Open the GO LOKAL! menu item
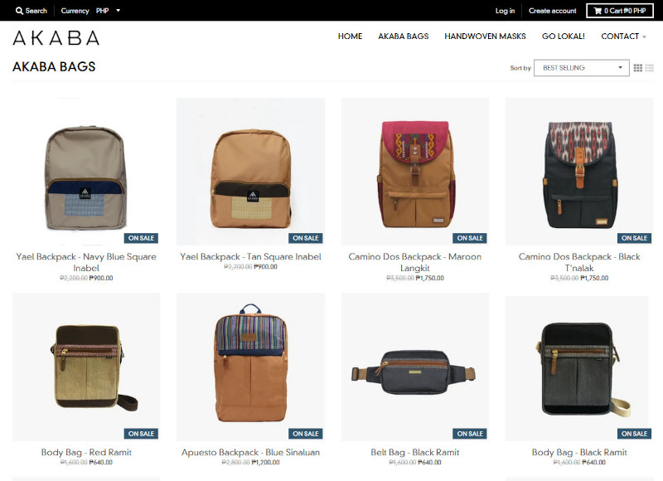The width and height of the screenshot is (663, 481). pos(564,36)
